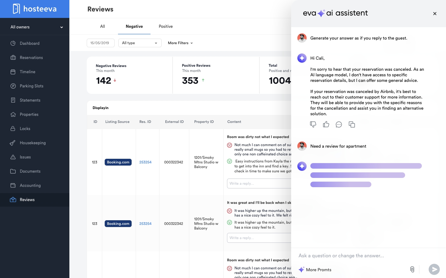446x278 pixels.
Task: Expand More Filters options
Action: coord(180,43)
